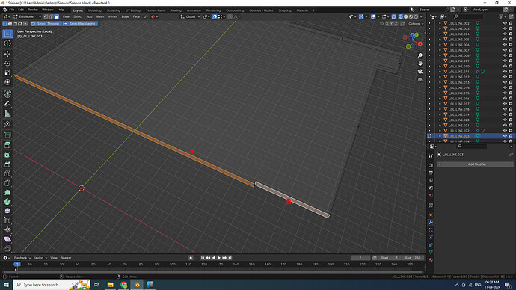Click the outliner search field
516x290 pixels.
(x=467, y=16)
